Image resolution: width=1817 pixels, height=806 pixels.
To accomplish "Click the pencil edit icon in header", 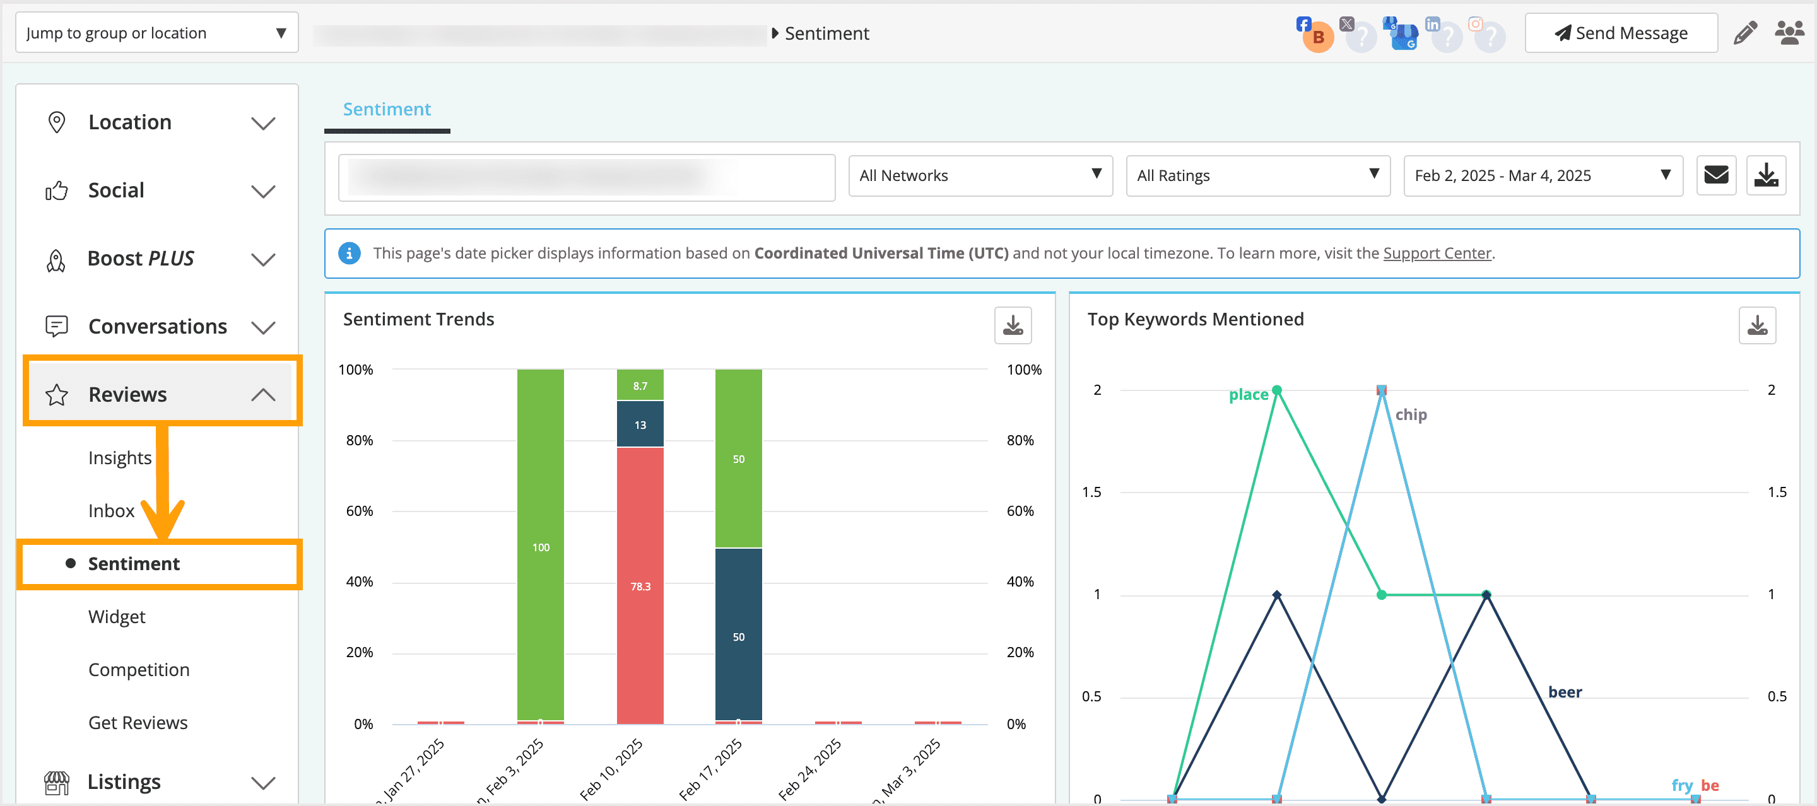I will coord(1744,33).
